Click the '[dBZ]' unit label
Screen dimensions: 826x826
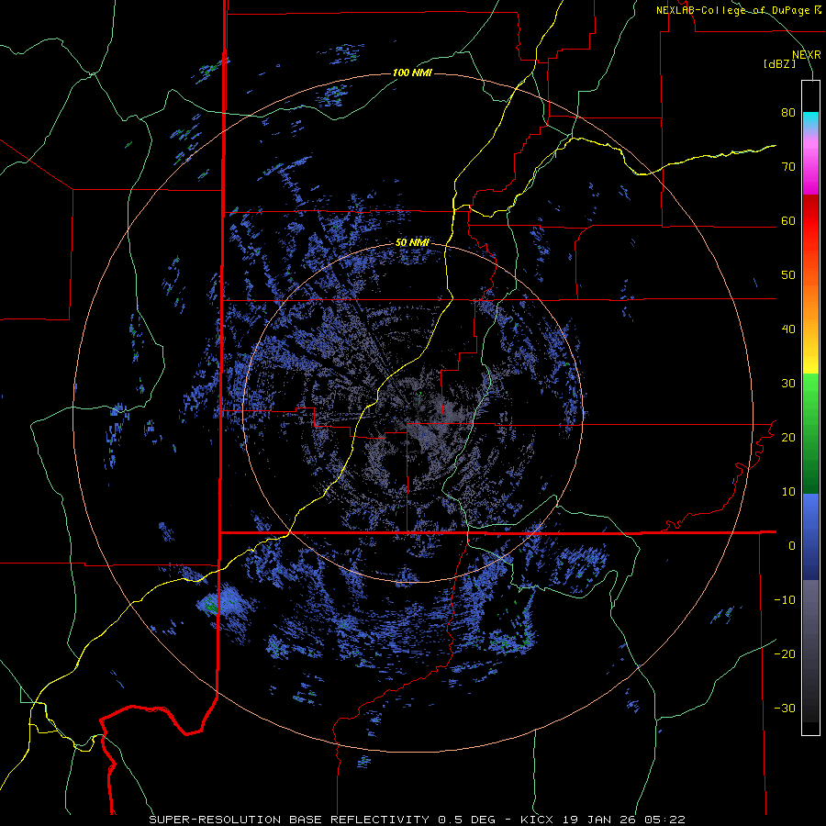click(x=779, y=64)
